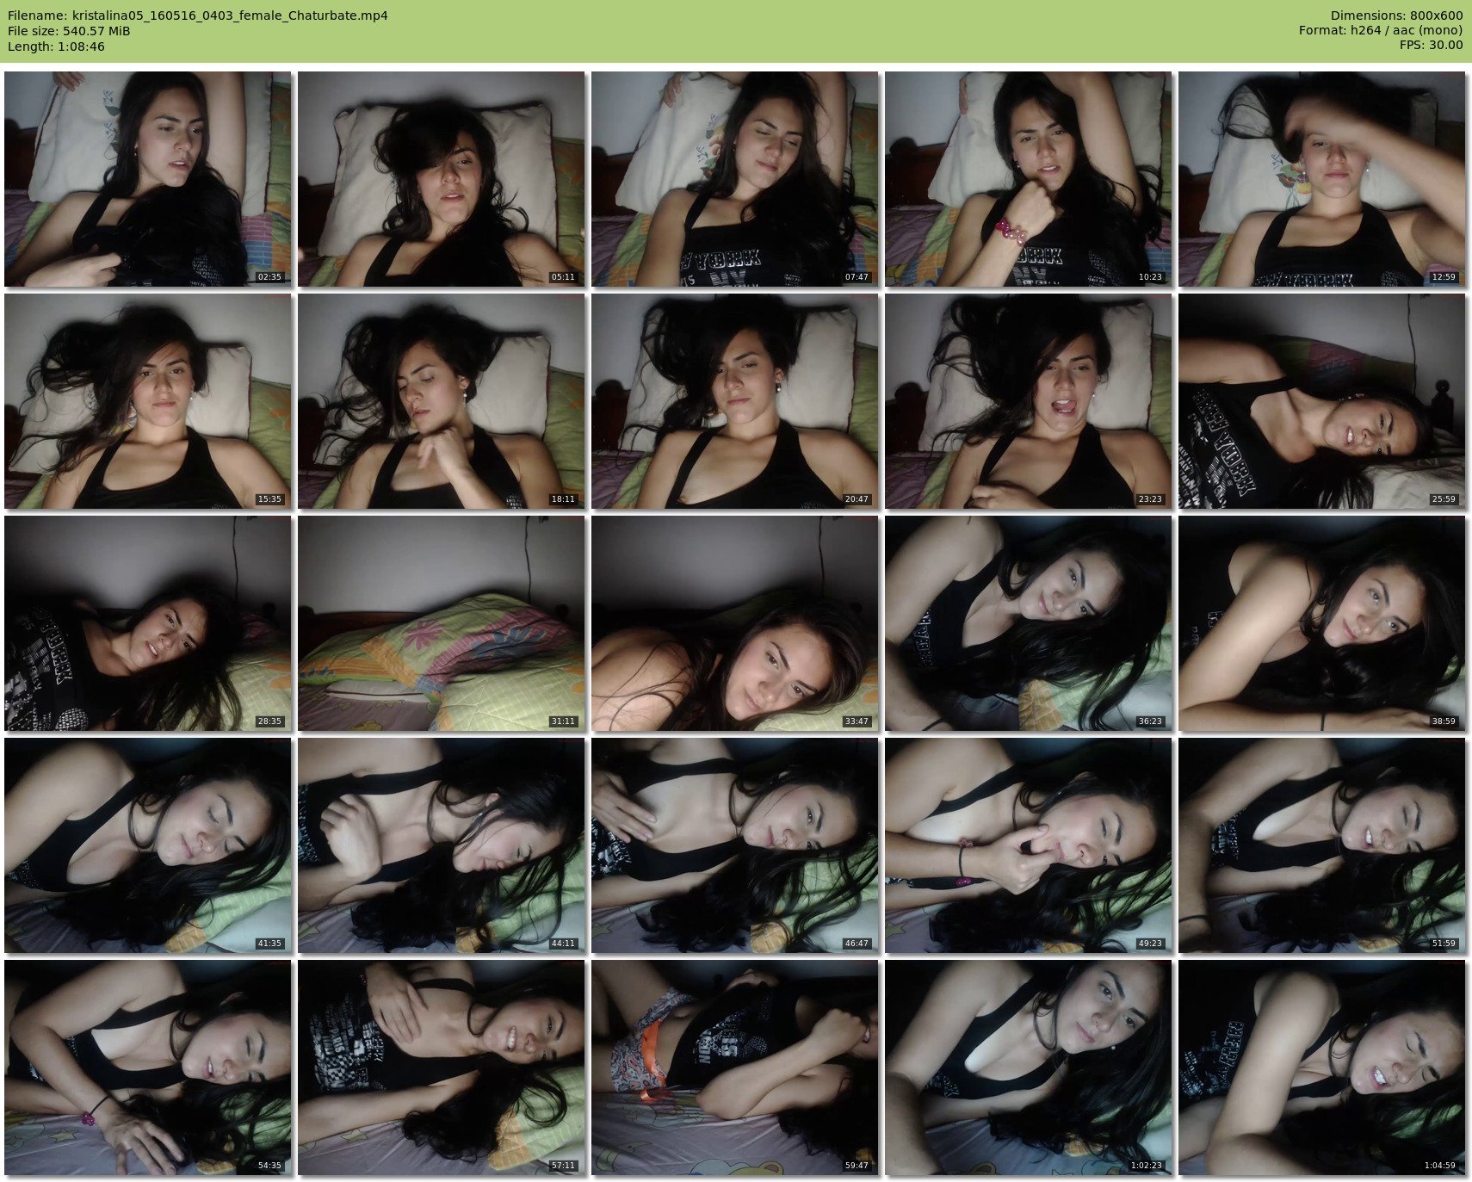Pick the last thumbnail stamped 1:04:59

(x=1322, y=1068)
